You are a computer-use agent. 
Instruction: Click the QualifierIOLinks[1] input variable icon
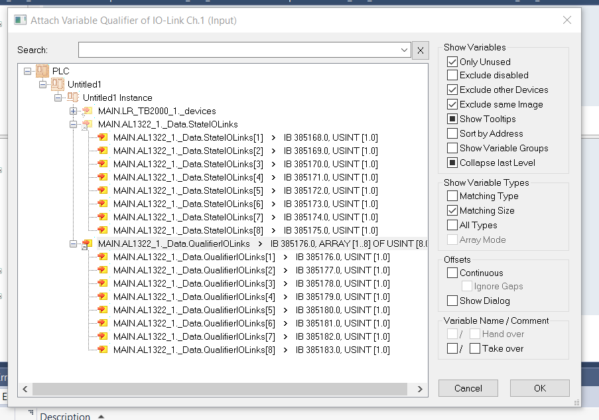tap(102, 257)
